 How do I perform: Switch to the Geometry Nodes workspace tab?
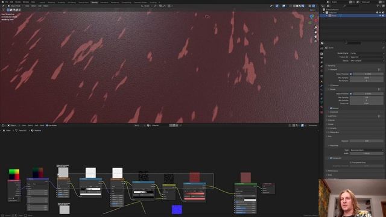coord(141,2)
